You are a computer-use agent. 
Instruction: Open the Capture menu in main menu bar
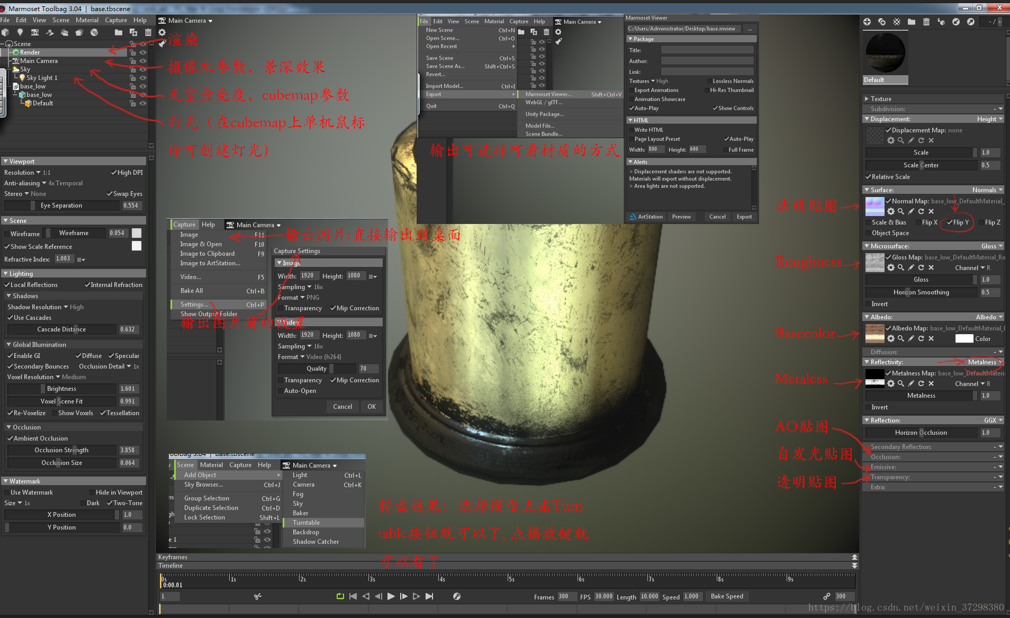(x=116, y=20)
